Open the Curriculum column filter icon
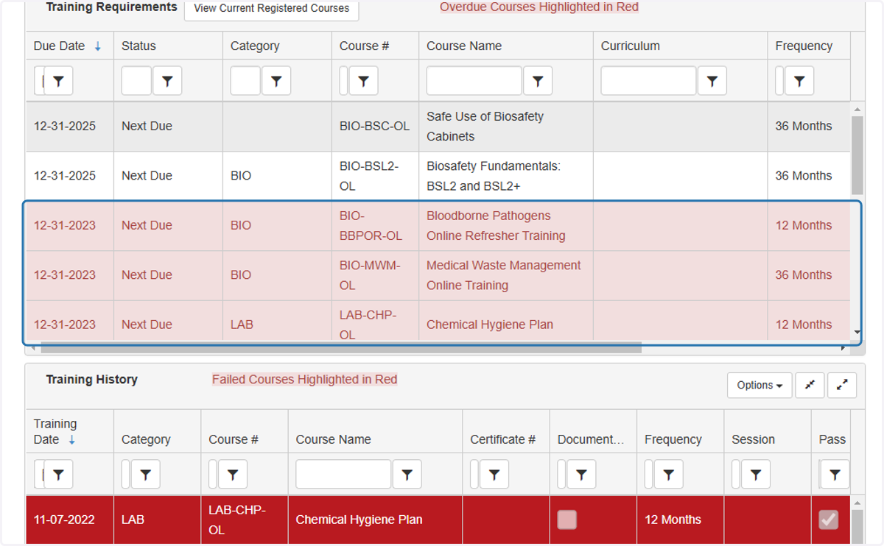Viewport: 884px width, 546px height. (712, 81)
